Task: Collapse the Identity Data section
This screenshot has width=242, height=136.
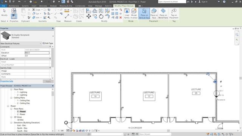Action: click(x=50, y=68)
